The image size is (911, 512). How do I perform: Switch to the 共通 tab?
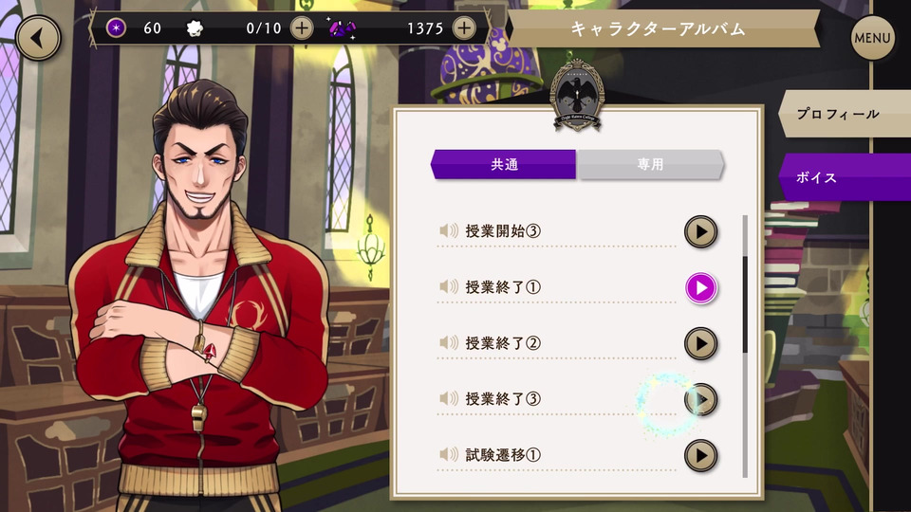click(x=503, y=164)
